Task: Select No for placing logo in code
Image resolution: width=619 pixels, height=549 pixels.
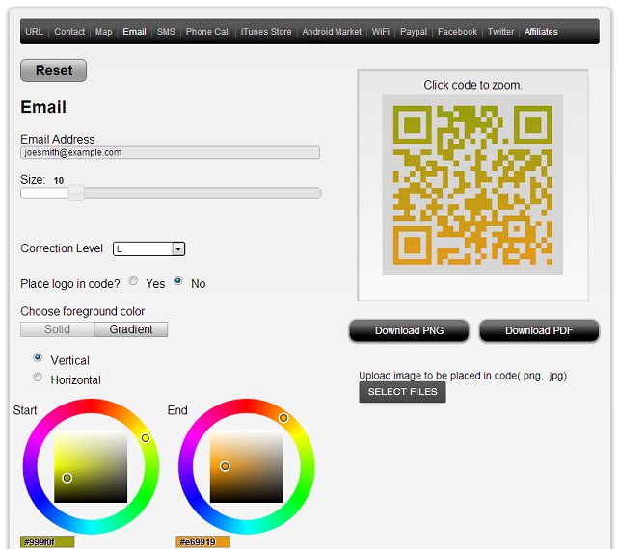Action: coord(178,281)
